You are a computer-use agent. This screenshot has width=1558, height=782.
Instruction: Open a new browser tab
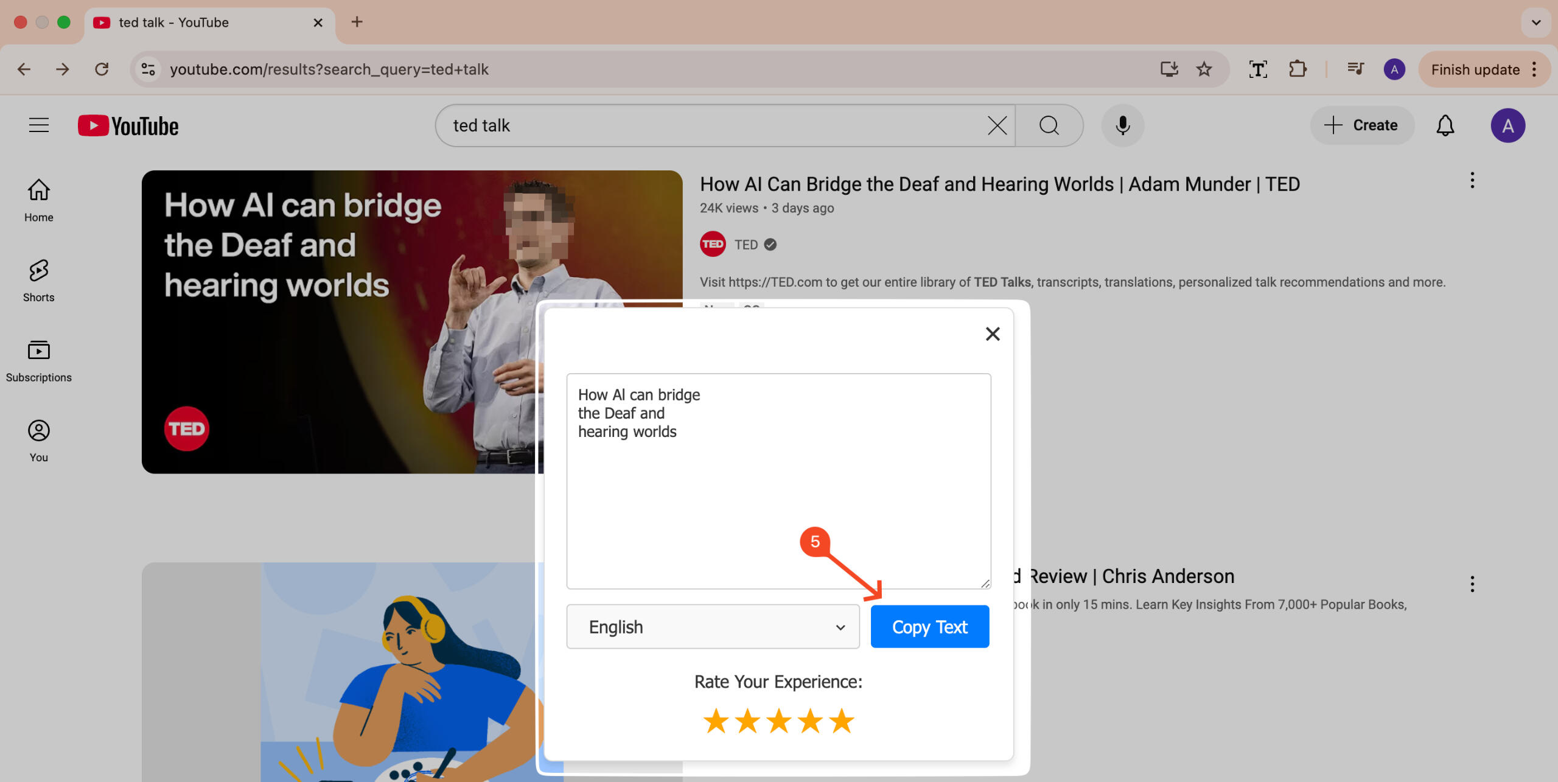point(357,23)
